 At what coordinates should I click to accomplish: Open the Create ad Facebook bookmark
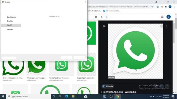tap(94, 11)
